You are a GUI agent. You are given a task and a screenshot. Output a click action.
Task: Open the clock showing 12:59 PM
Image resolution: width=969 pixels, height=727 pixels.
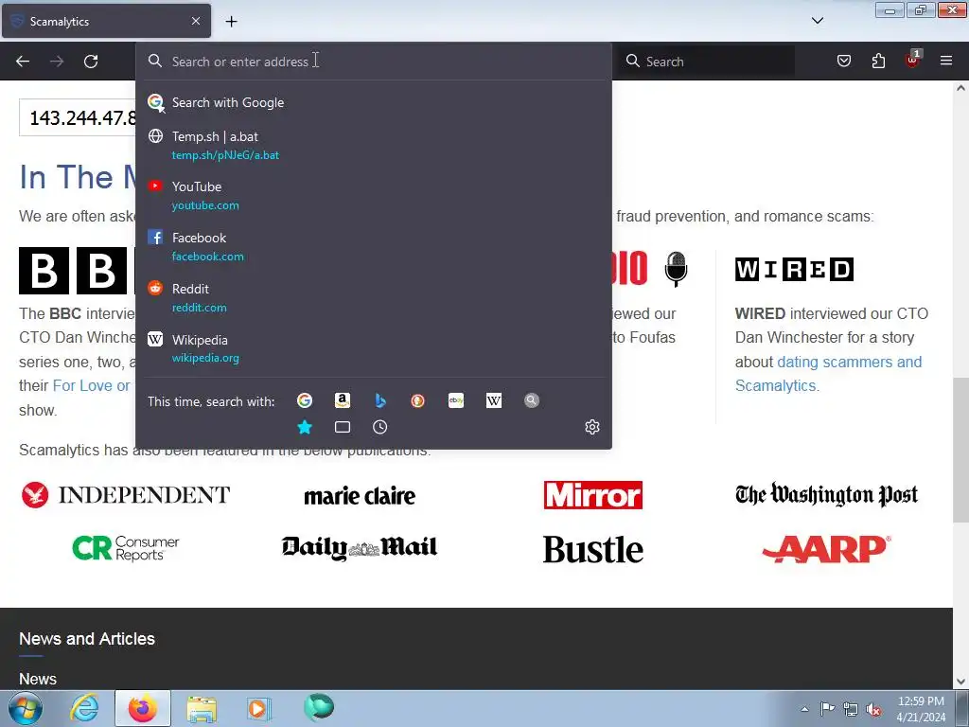tap(921, 709)
